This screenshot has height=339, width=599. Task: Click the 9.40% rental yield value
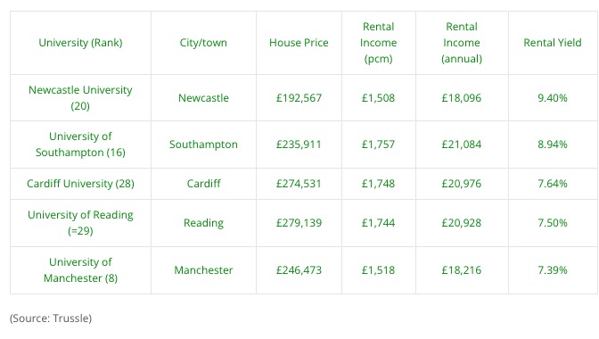click(553, 98)
